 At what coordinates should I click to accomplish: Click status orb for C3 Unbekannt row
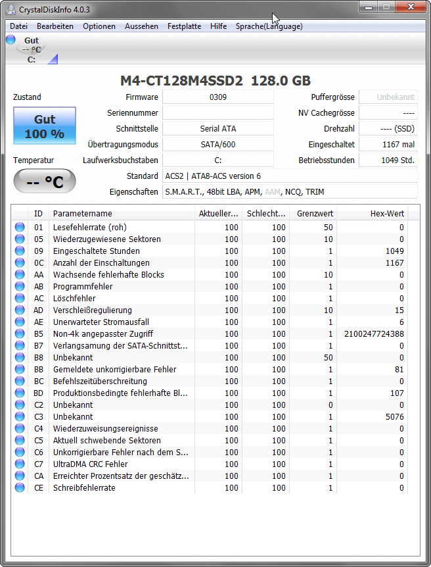(x=20, y=416)
